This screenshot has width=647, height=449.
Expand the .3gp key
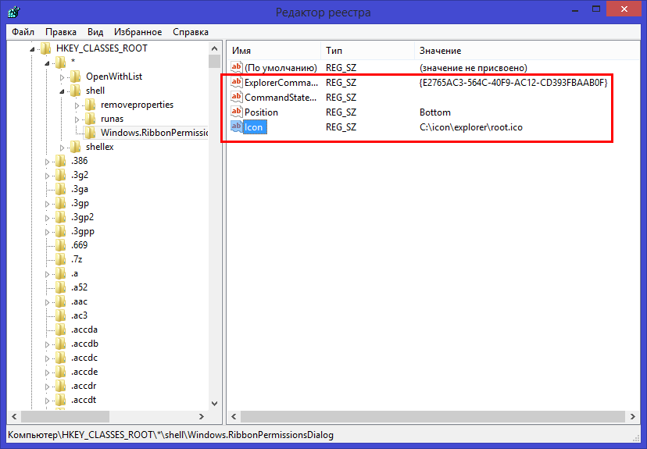pos(47,204)
